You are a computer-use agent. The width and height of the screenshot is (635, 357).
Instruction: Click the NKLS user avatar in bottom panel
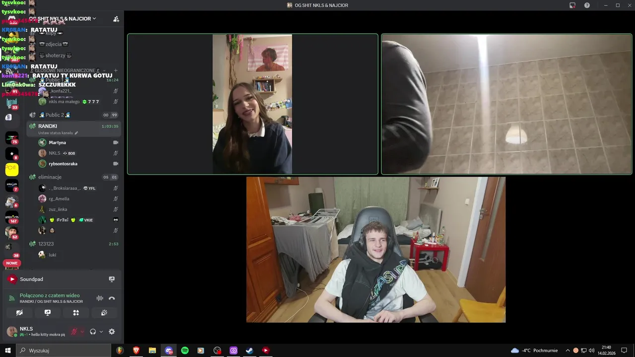[12, 332]
